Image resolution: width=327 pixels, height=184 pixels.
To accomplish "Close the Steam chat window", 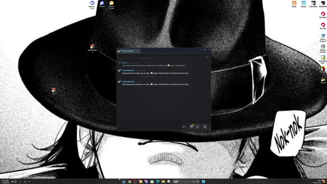I will 209,50.
